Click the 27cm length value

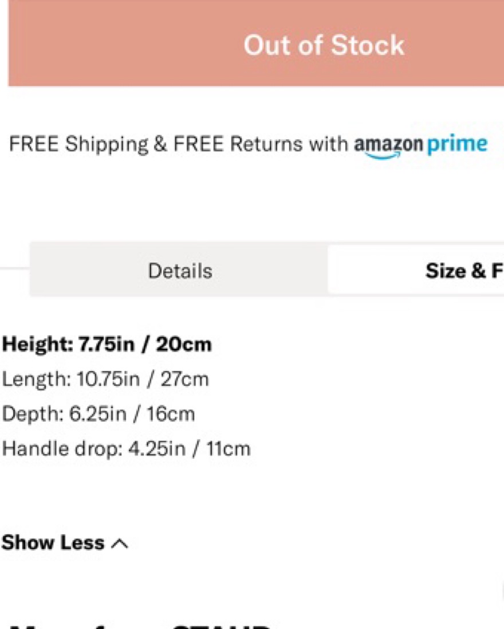click(184, 380)
